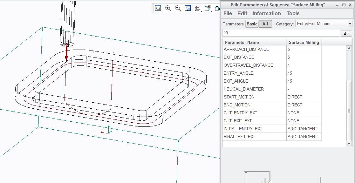Image resolution: width=355 pixels, height=183 pixels.
Task: Open the Tools menu
Action: click(x=293, y=13)
